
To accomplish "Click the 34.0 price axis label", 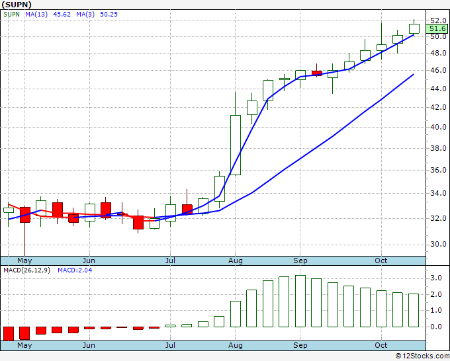I will pyautogui.click(x=438, y=193).
